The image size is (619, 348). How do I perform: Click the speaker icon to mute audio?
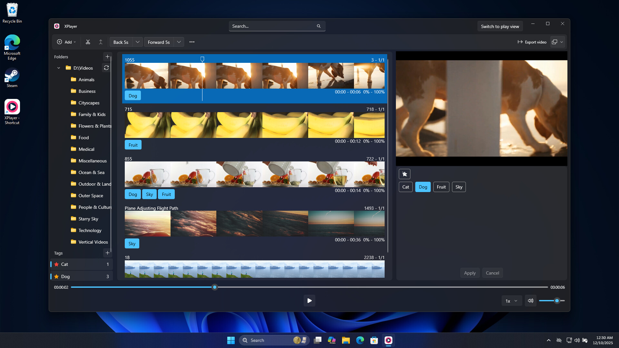(x=530, y=301)
